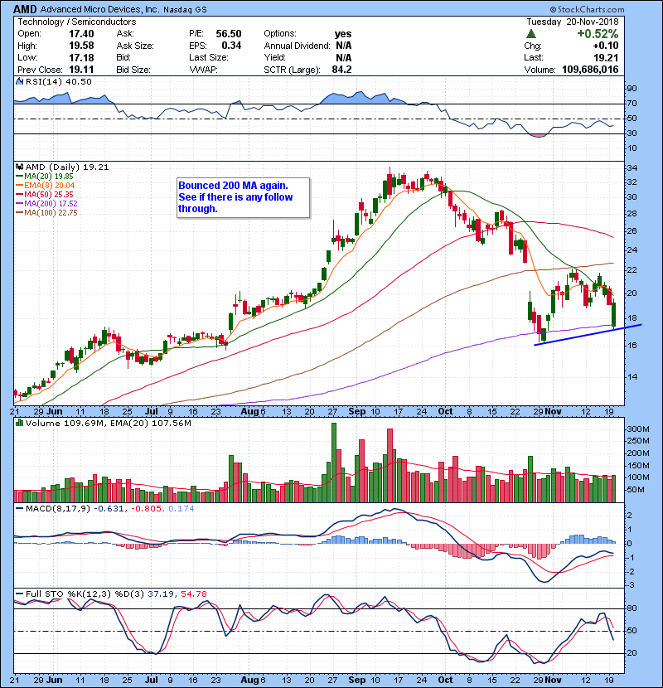663x688 pixels.
Task: Click the 70 level on the RSI scale
Action: 632,104
